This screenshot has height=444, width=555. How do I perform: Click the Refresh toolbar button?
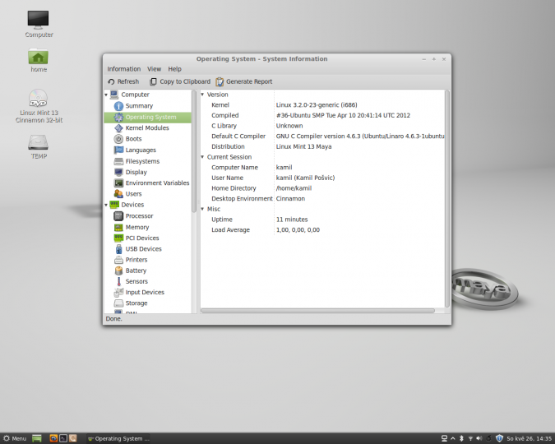(123, 81)
